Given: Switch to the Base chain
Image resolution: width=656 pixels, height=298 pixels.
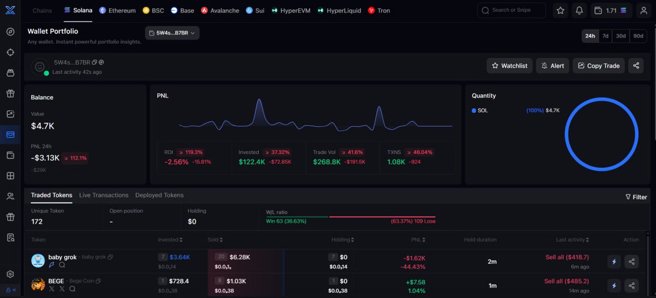Looking at the screenshot, I should pos(183,10).
